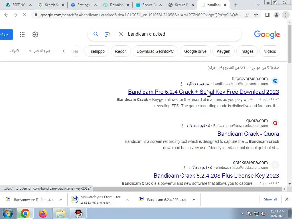Click the browser back arrow

[x=6, y=15]
